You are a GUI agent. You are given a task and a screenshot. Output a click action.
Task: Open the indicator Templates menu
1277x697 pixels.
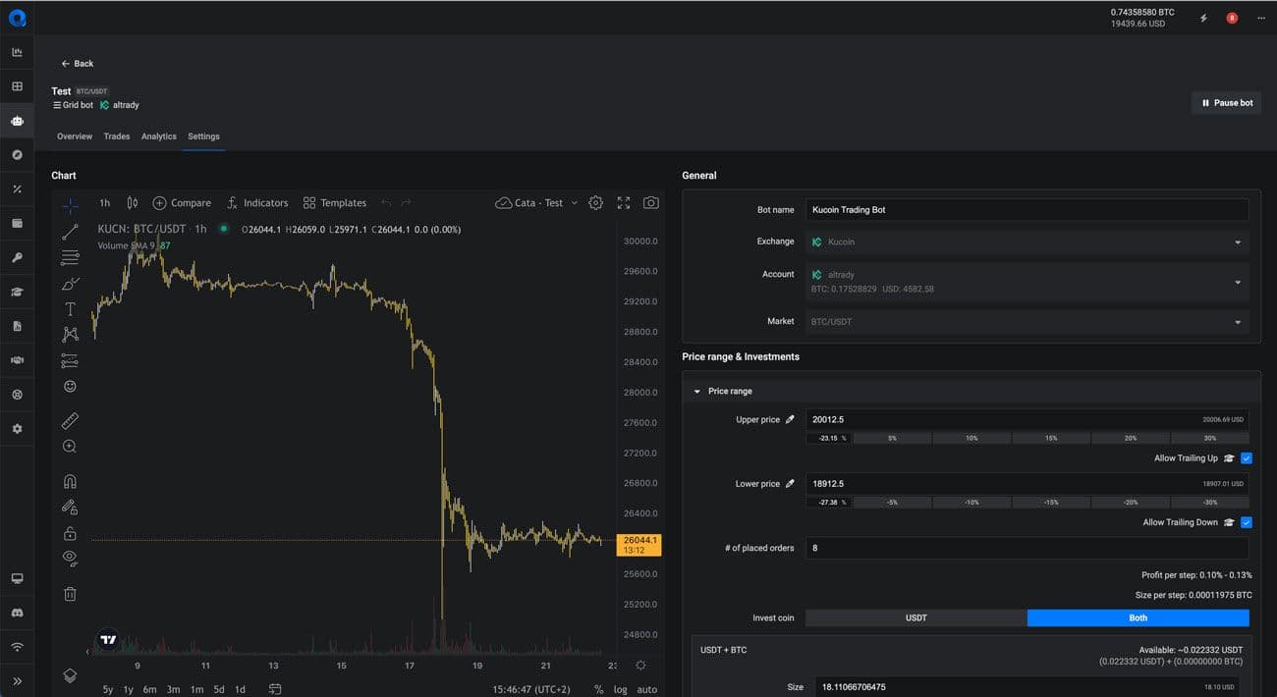click(x=334, y=202)
